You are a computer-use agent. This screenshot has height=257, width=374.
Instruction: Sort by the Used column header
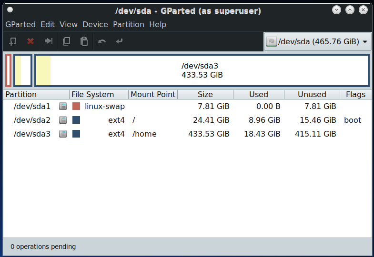click(259, 95)
